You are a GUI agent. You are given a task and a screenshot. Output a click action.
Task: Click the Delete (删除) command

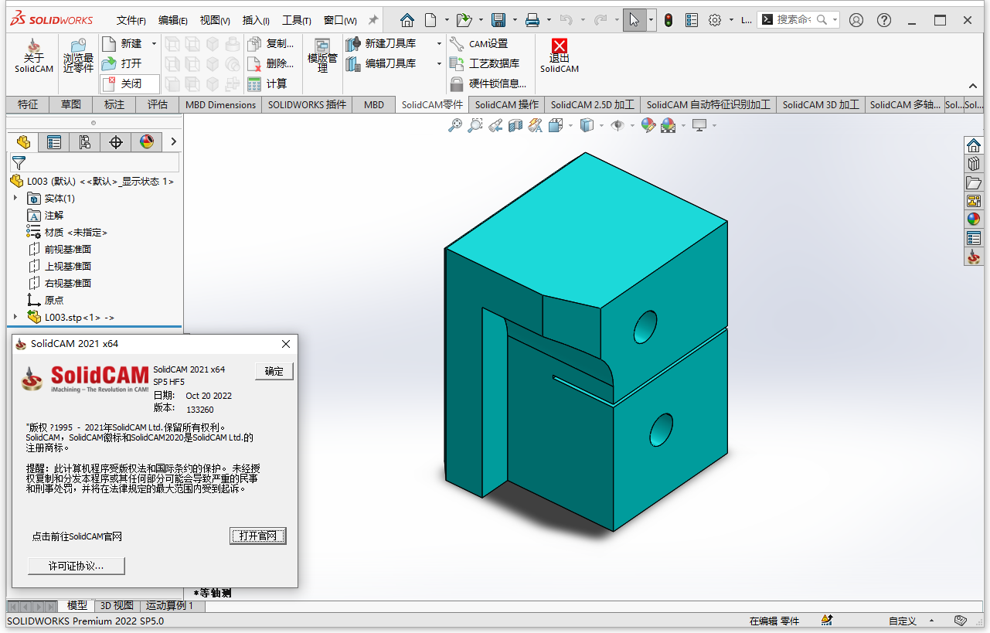270,63
